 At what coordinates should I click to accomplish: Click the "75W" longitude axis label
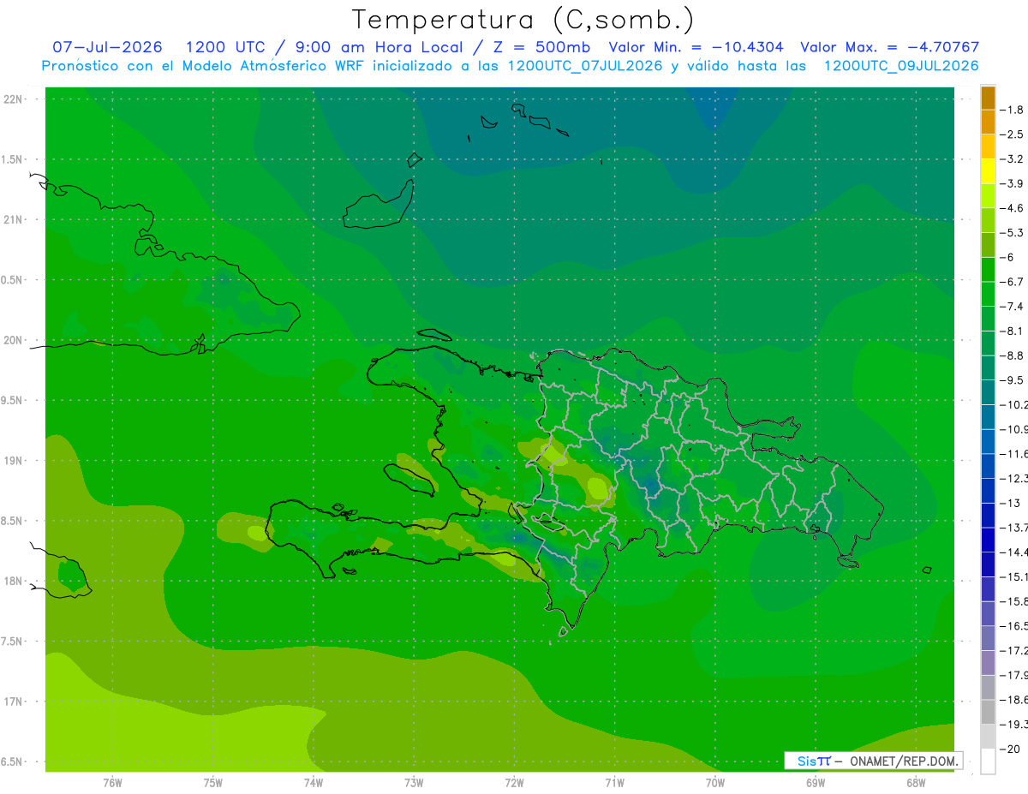(x=212, y=783)
